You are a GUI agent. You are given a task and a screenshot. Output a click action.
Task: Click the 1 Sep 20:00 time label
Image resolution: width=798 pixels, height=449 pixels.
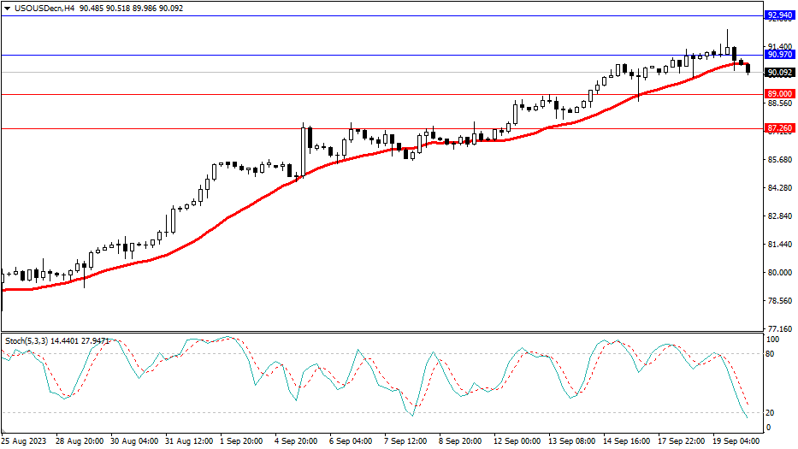tap(242, 441)
